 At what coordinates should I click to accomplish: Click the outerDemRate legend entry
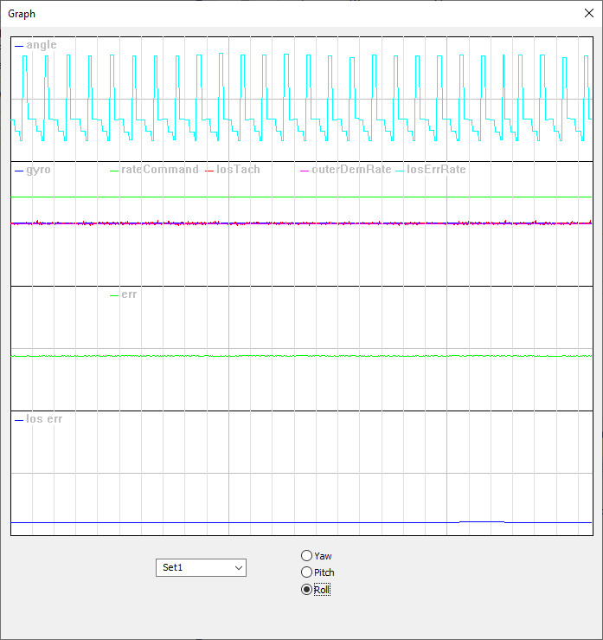coord(351,170)
